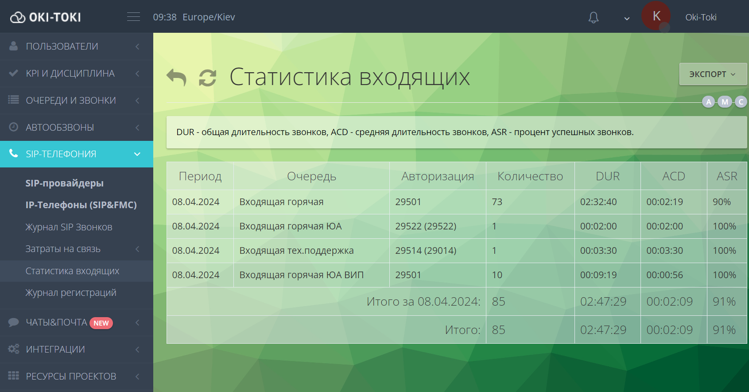Click the DUR value 02:32:40
Screen dimensions: 749x392
pos(598,202)
